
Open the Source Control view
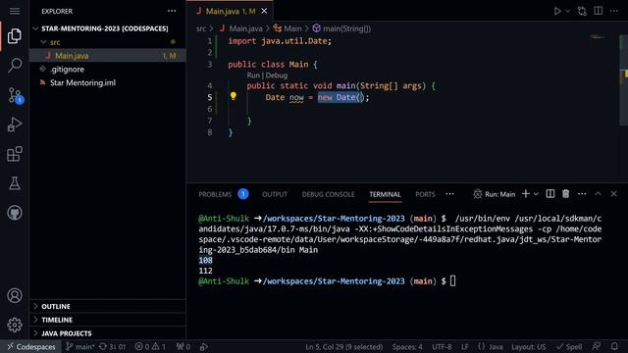click(x=16, y=96)
